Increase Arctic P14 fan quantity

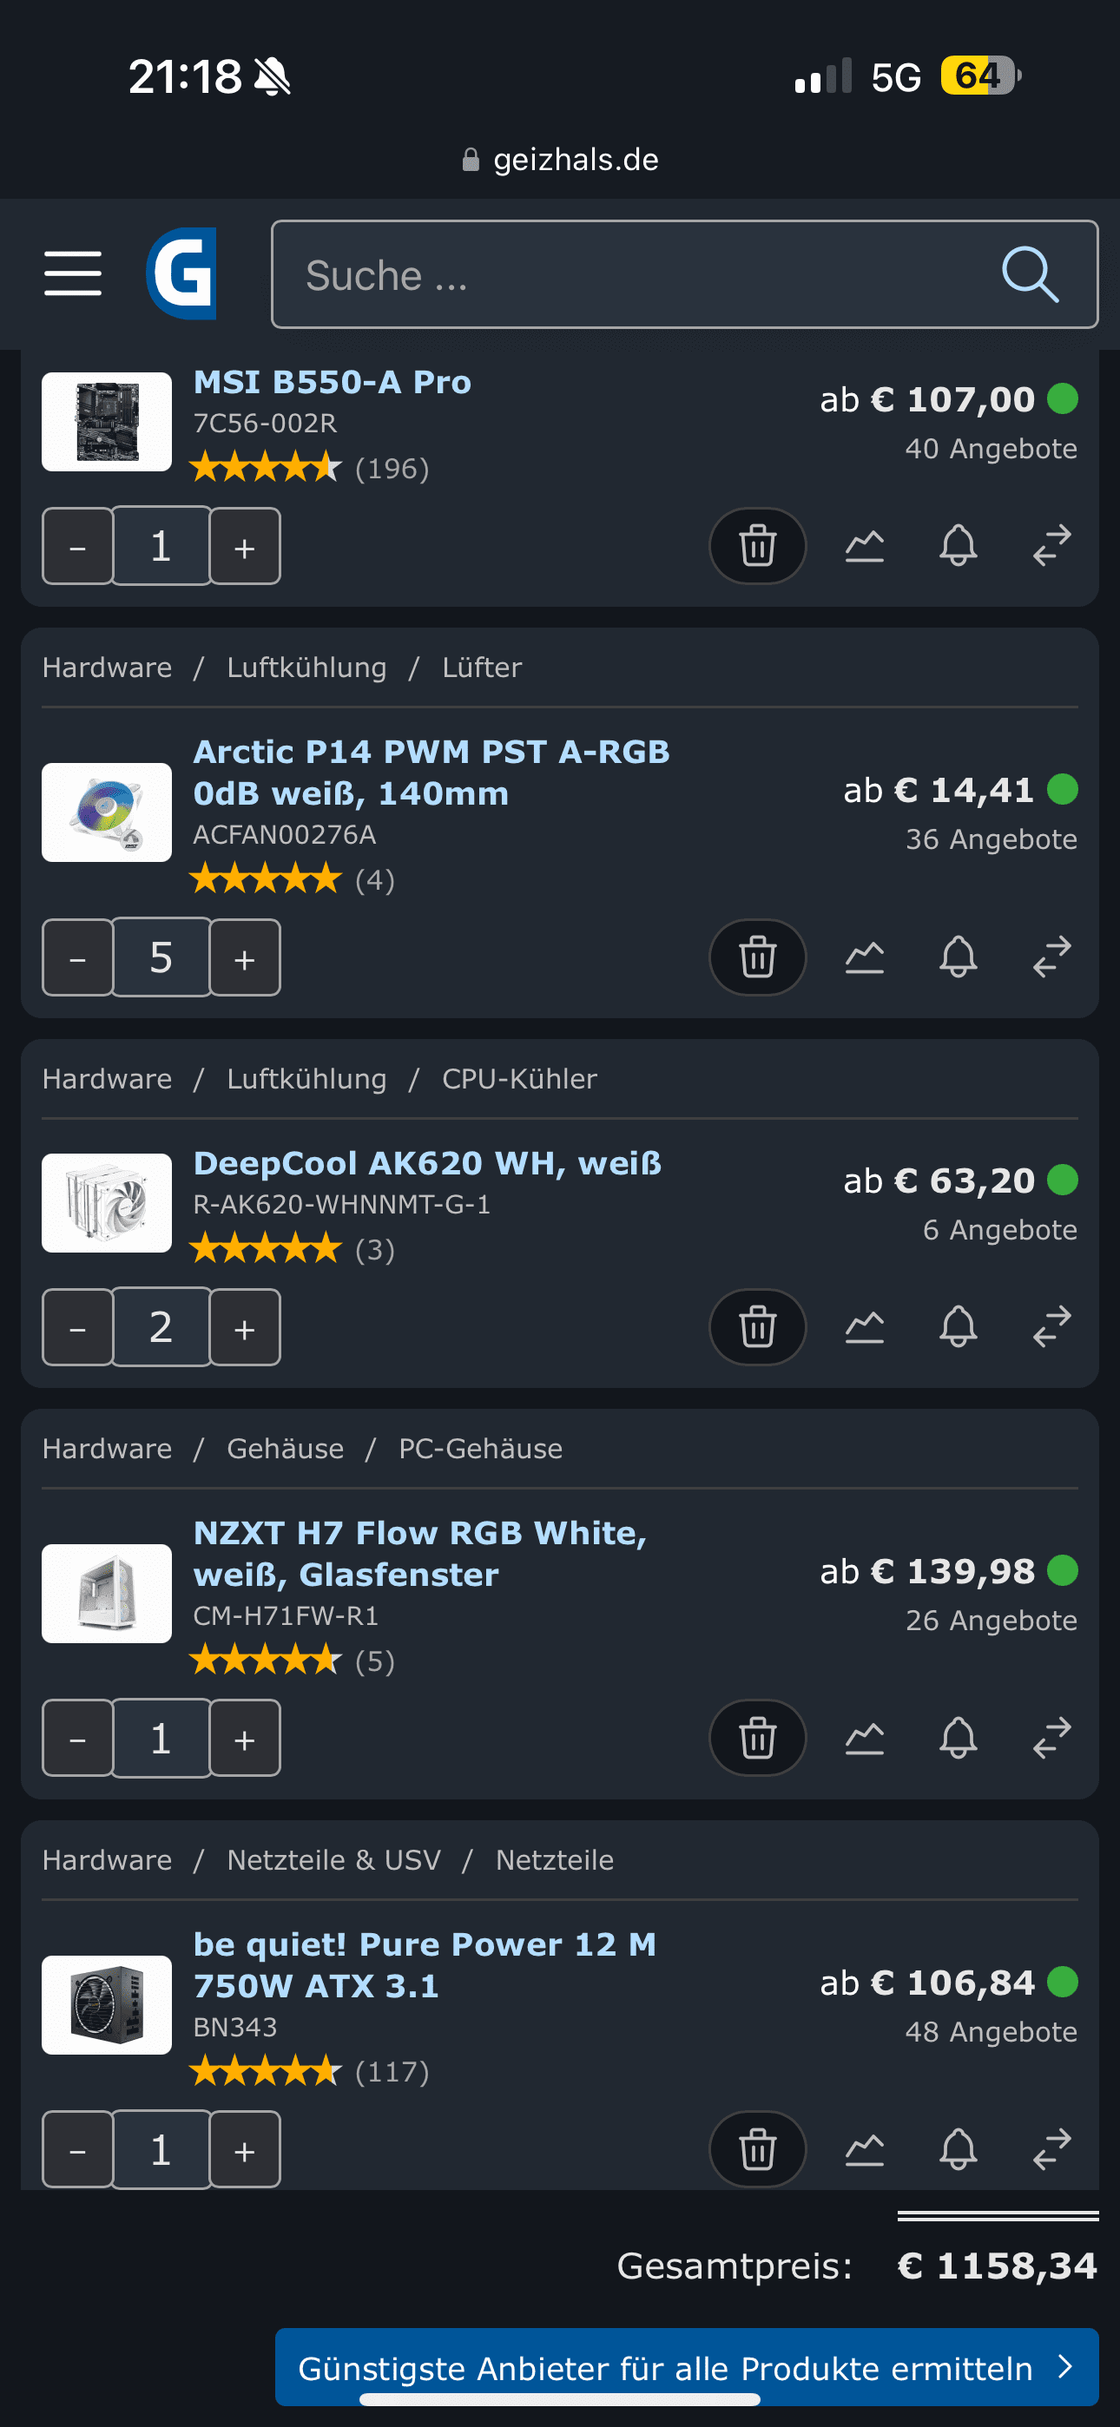(244, 958)
